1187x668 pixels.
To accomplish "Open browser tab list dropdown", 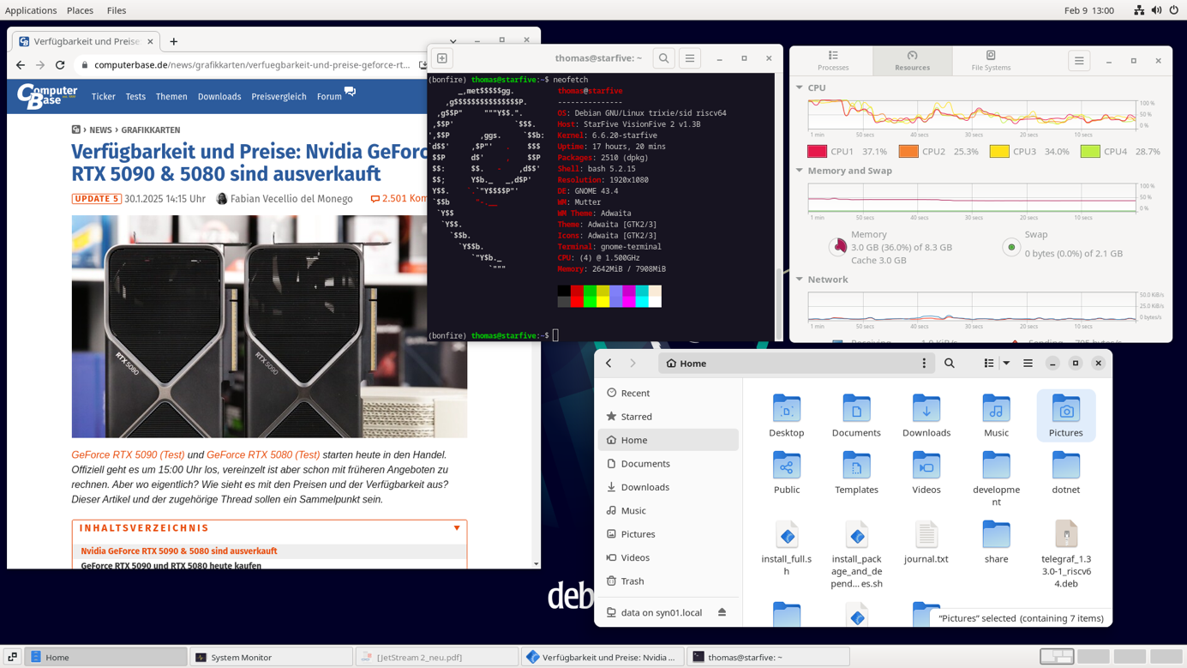I will [453, 40].
